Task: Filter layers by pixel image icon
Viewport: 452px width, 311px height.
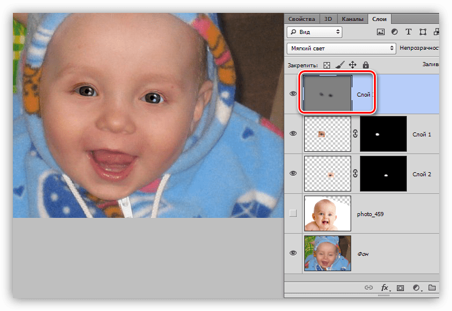Action: pyautogui.click(x=380, y=32)
